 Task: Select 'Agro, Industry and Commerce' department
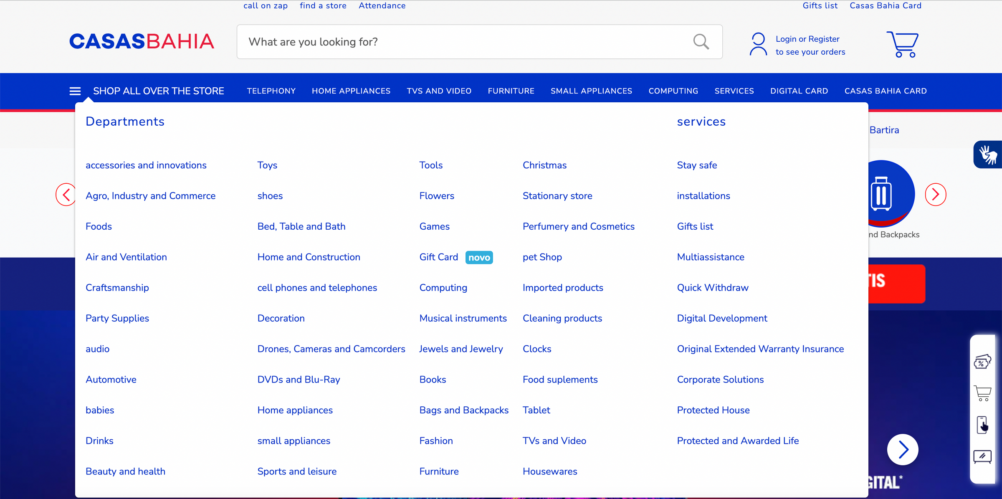click(x=151, y=196)
